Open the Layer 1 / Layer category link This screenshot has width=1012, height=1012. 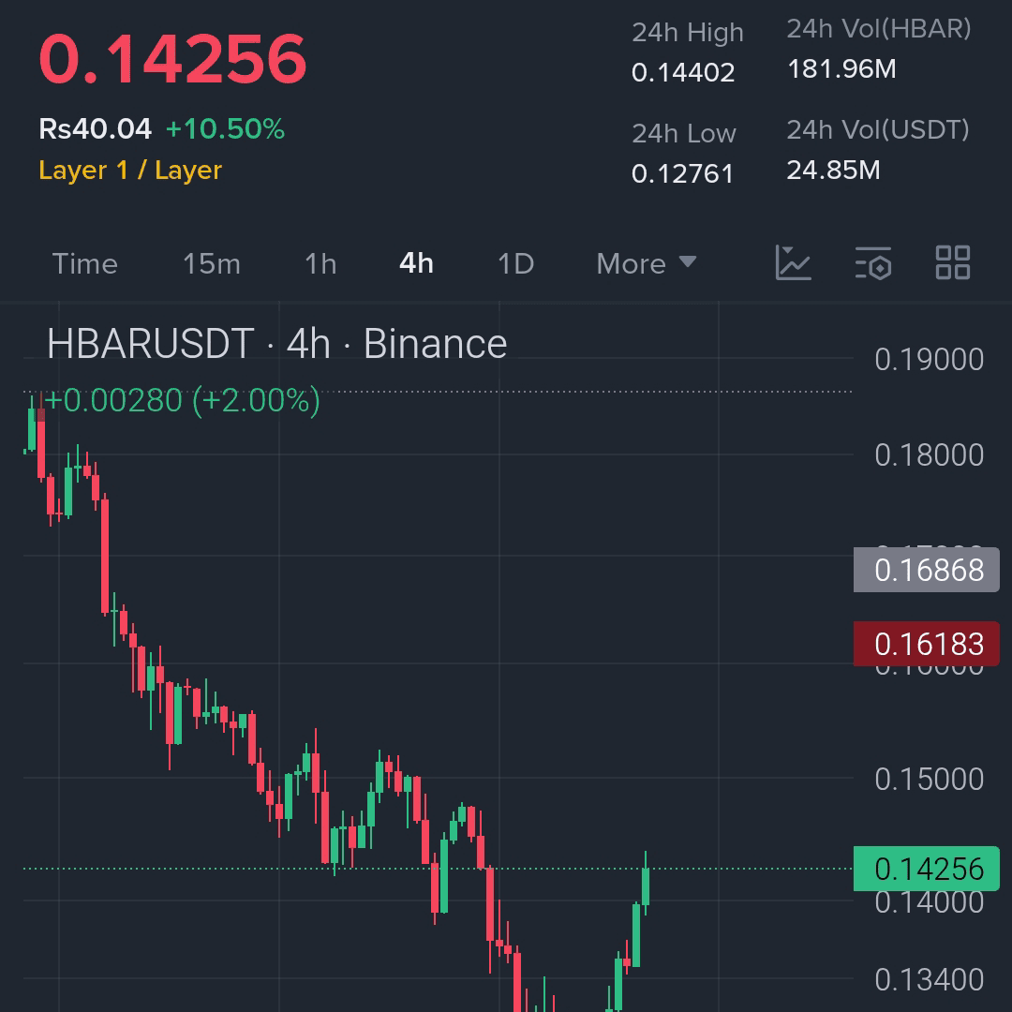pos(130,171)
